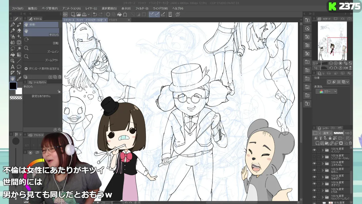Click the New document icon in command bar
This screenshot has height=204, width=362.
coord(73,14)
